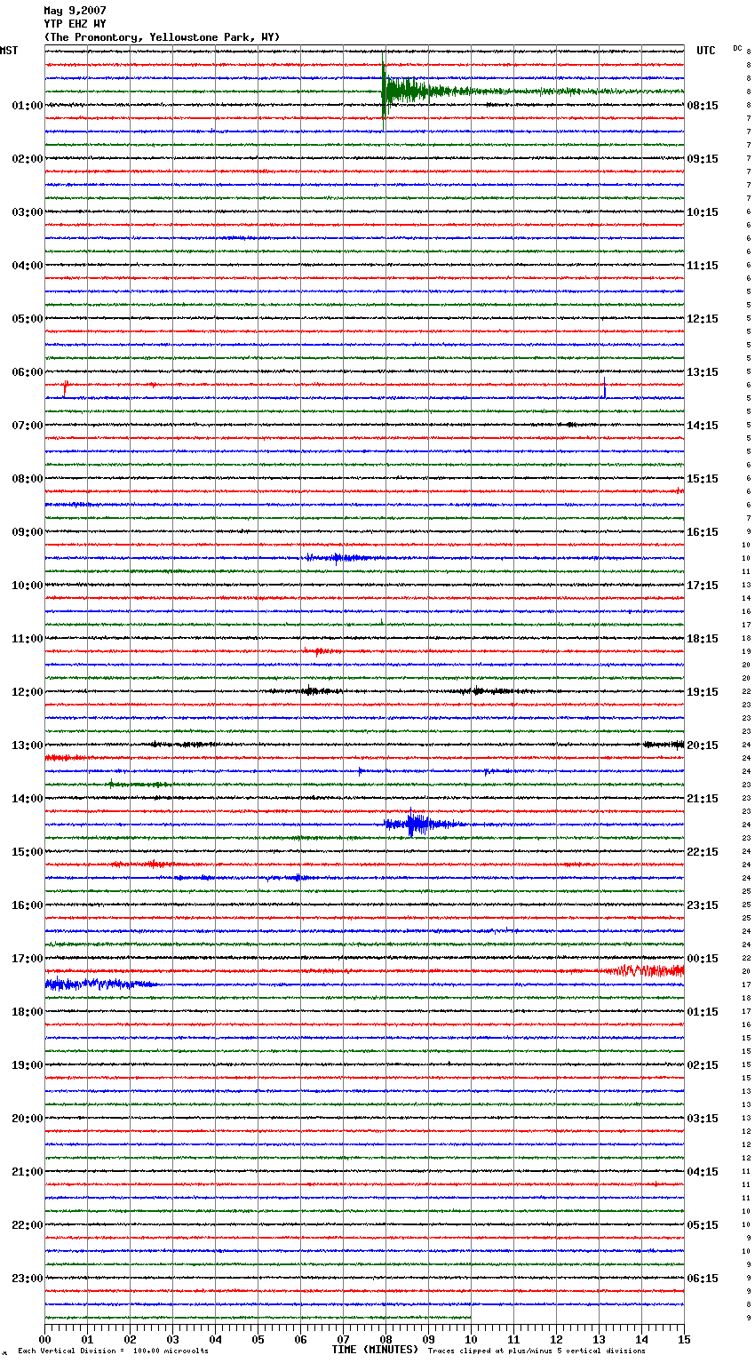Click the "MST" time zone label
The height and width of the screenshot is (1363, 755).
[9, 51]
